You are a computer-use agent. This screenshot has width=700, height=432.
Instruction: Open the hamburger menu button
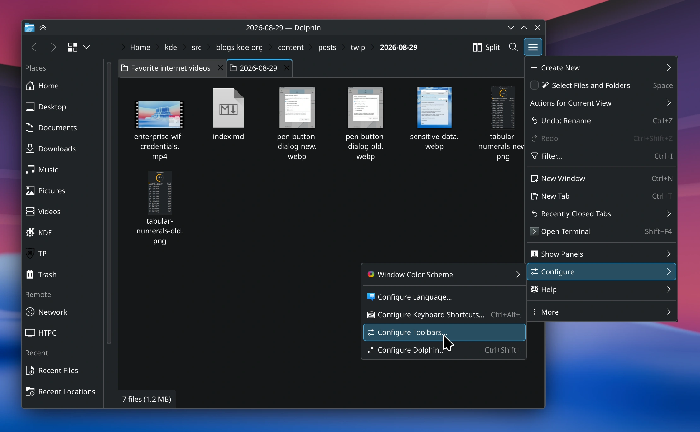[x=533, y=47]
